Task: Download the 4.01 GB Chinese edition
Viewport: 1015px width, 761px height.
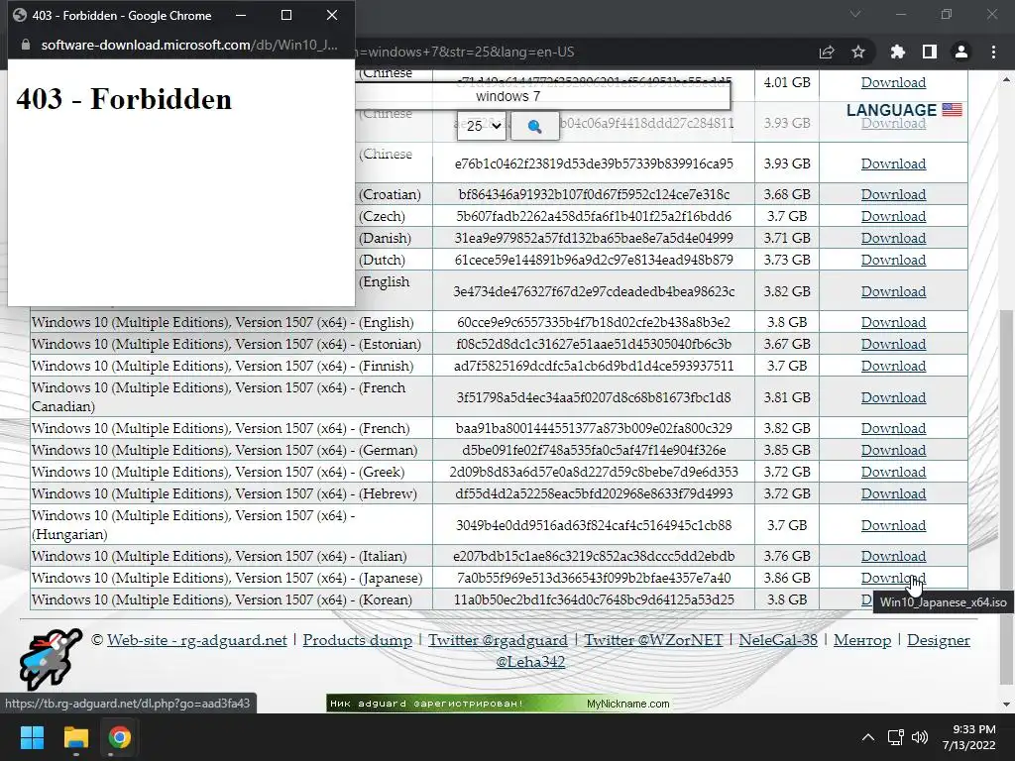Action: pyautogui.click(x=893, y=82)
